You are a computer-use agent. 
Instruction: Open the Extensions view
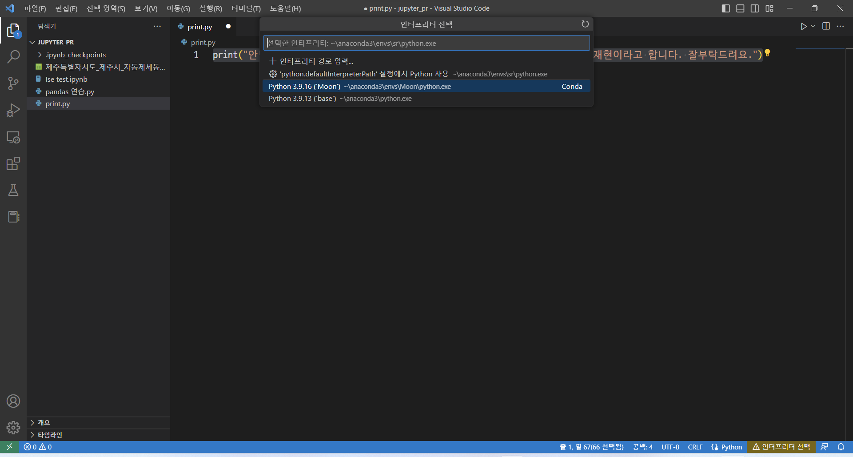[13, 164]
